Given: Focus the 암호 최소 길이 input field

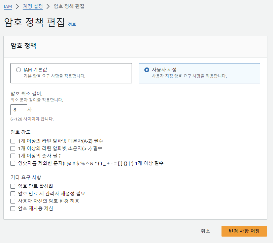Looking at the screenshot, I should pyautogui.click(x=19, y=110).
